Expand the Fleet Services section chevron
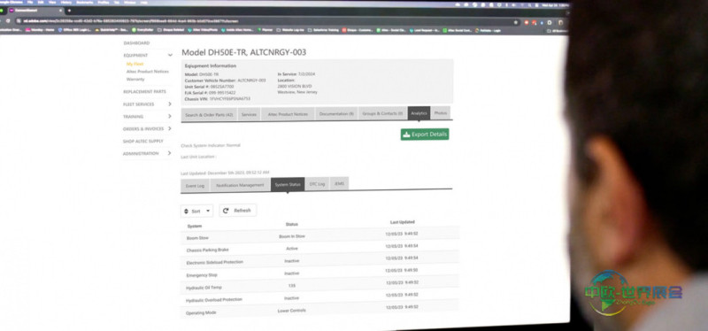Viewport: 708px width, 331px height. click(170, 104)
